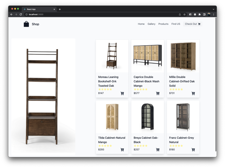Add Tilda Cabinet to cart

click(x=122, y=150)
